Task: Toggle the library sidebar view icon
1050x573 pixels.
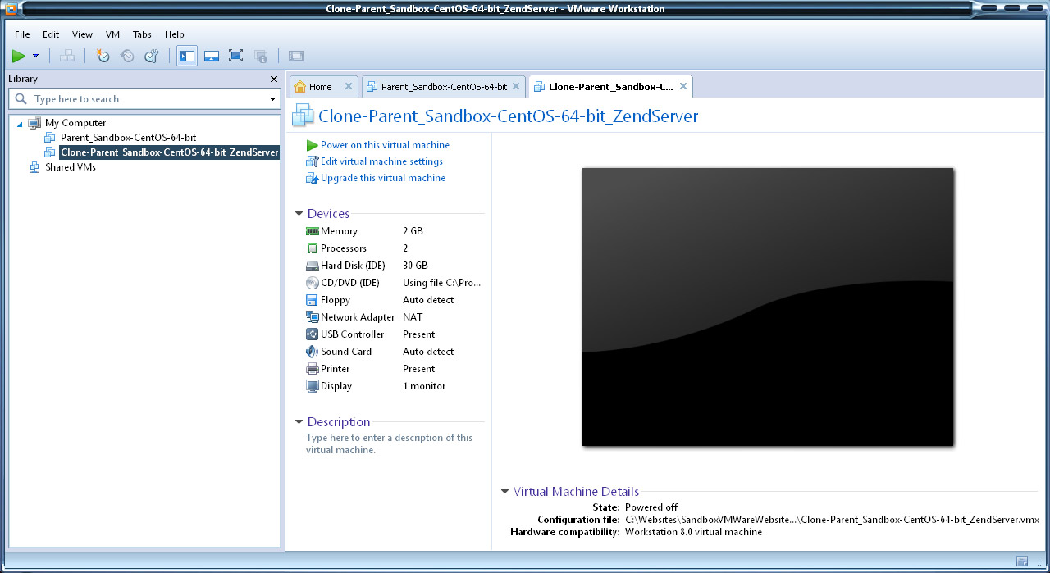Action: click(x=187, y=56)
